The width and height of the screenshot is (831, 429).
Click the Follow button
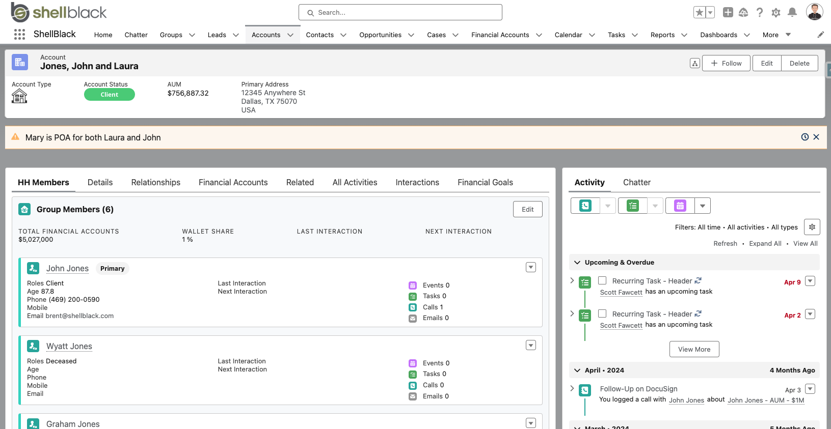pos(726,63)
